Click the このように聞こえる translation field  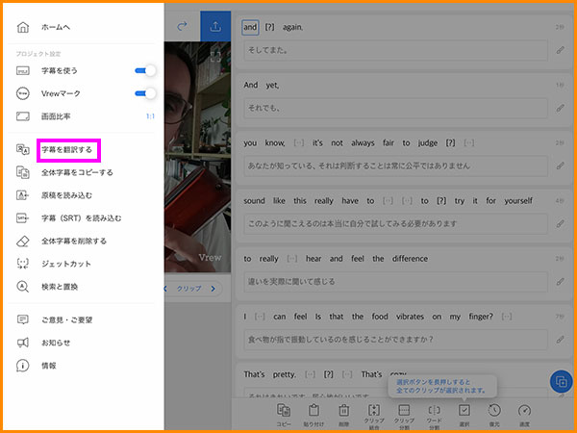click(x=395, y=223)
